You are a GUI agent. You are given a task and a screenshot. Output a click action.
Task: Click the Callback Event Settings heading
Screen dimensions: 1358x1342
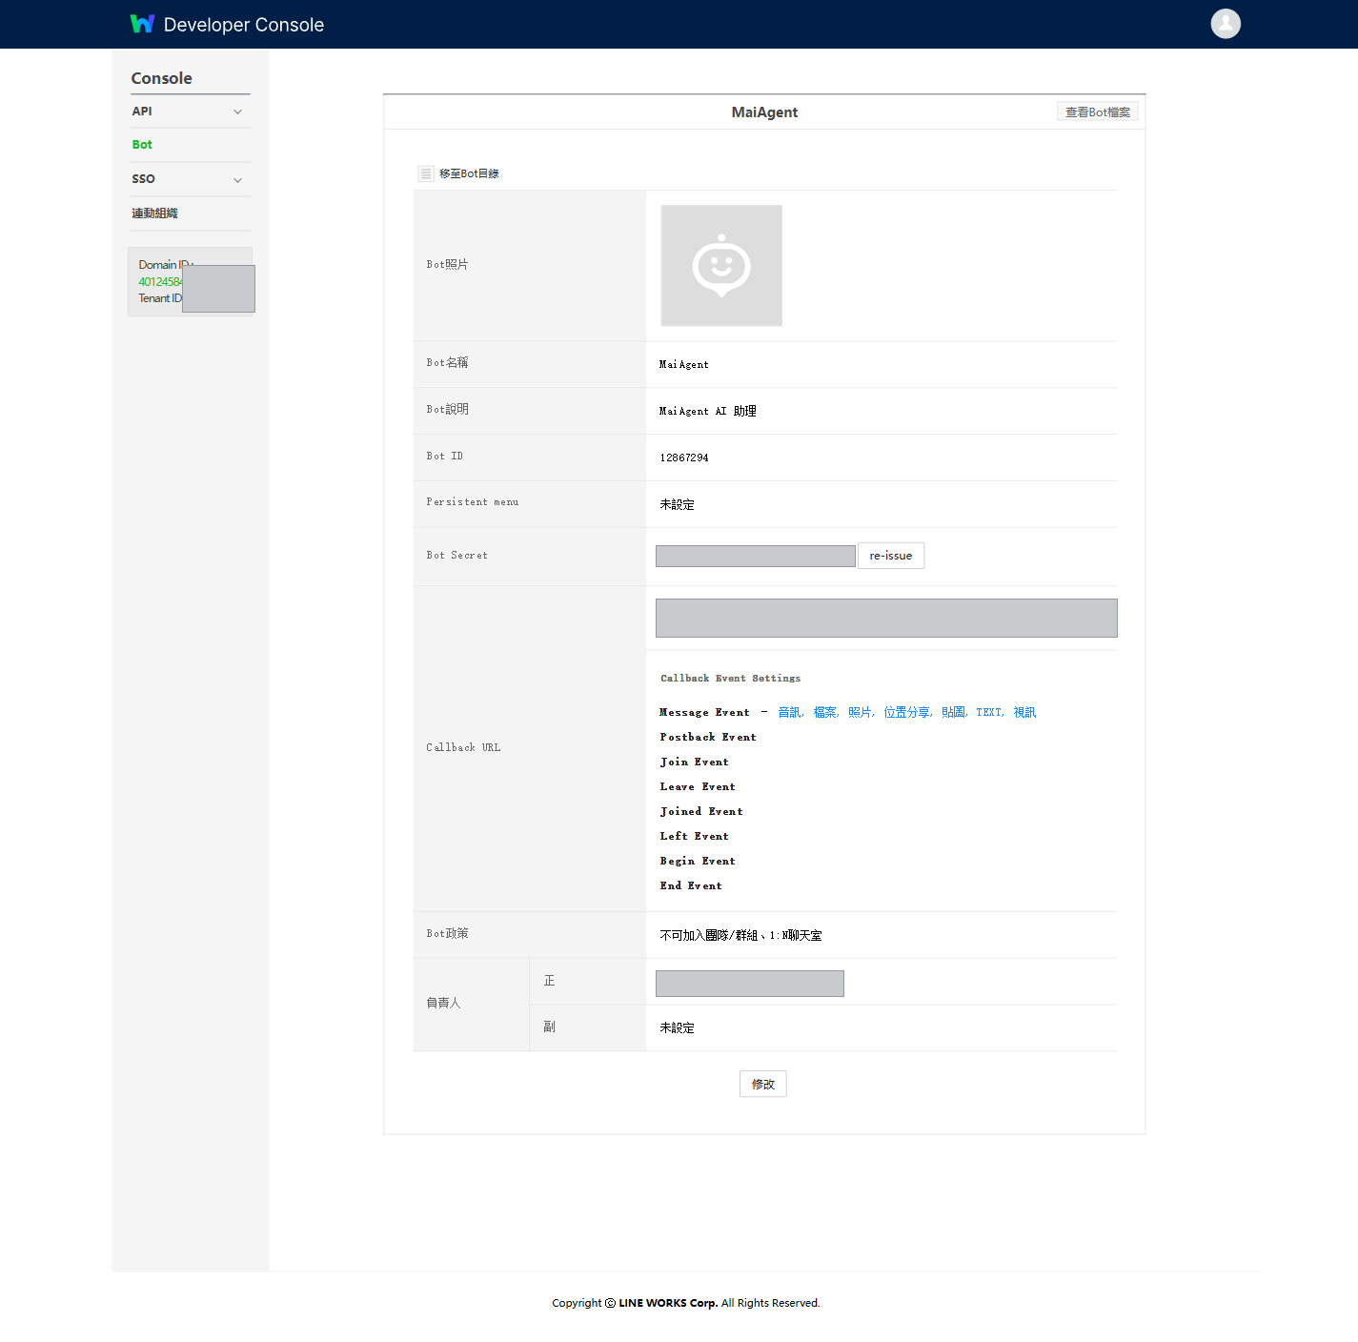[731, 678]
